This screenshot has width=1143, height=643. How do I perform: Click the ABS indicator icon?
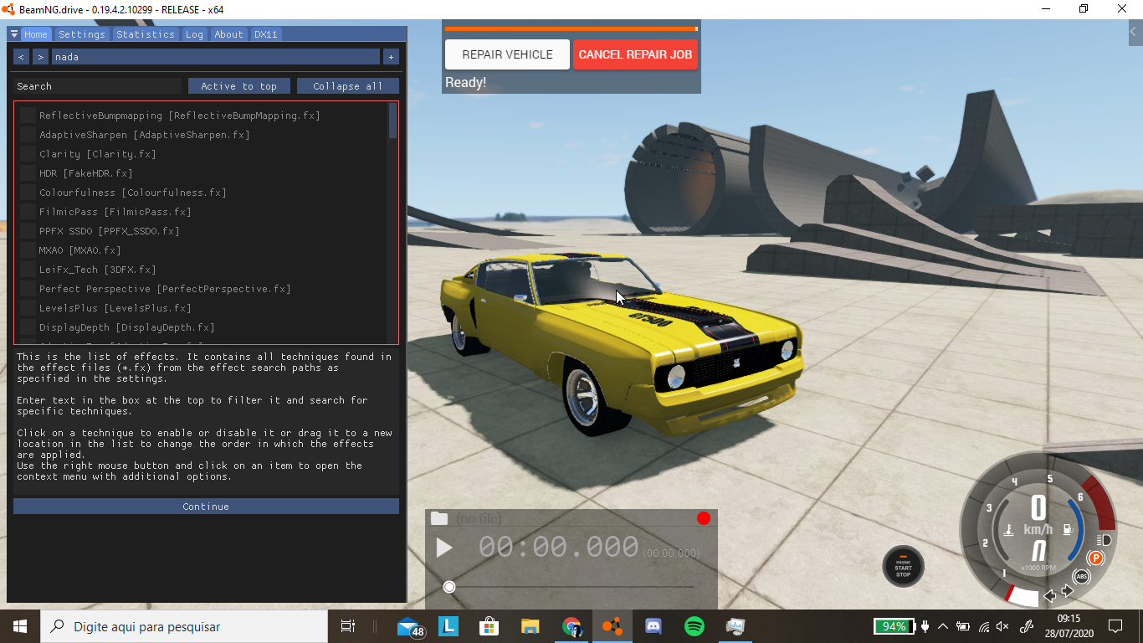[x=1082, y=576]
